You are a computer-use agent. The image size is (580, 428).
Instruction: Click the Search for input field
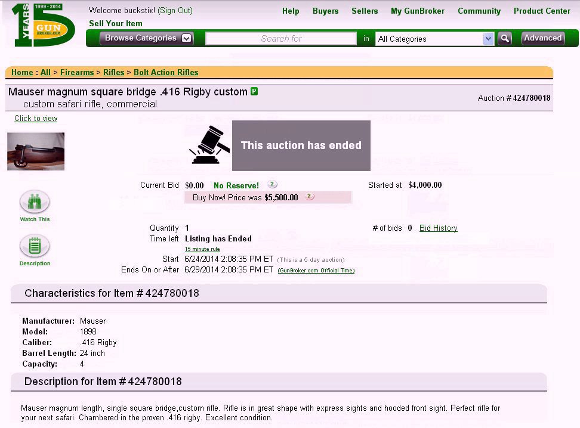(x=281, y=38)
